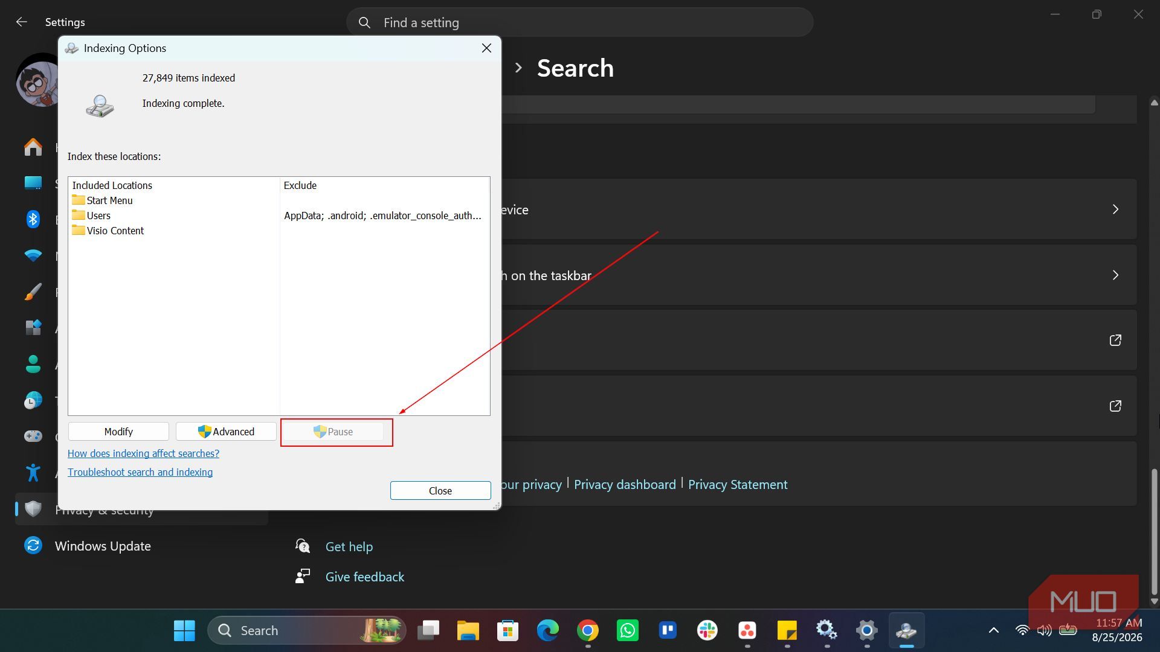This screenshot has height=652, width=1160.
Task: Expand the device search settings row chevron
Action: click(1115, 209)
